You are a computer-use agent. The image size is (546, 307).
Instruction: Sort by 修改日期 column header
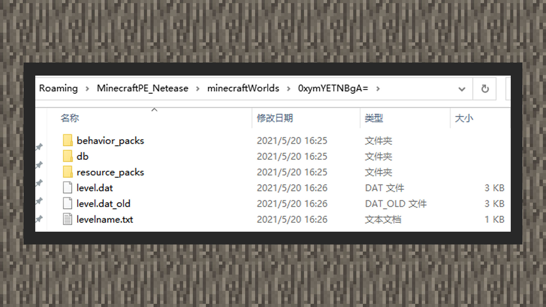(275, 118)
